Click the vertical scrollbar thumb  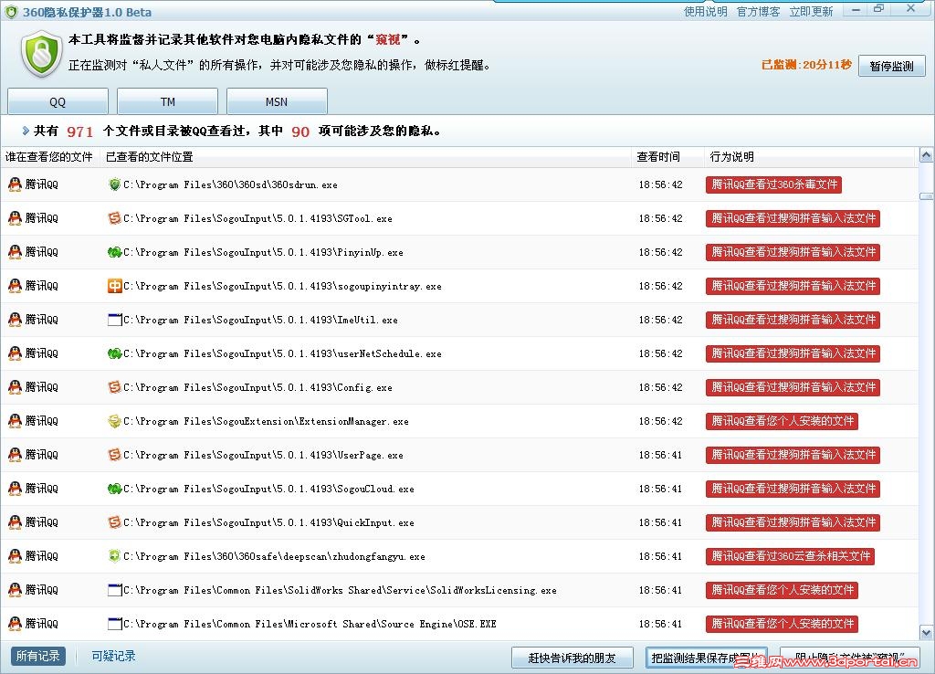pos(926,196)
